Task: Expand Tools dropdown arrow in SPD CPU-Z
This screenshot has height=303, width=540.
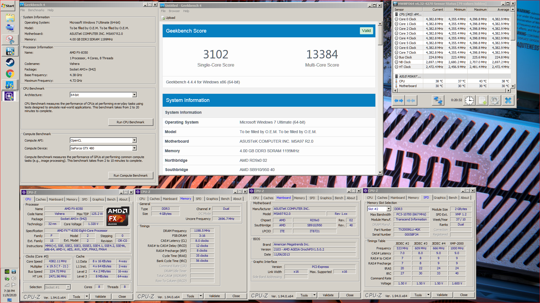Action: tap(428, 295)
